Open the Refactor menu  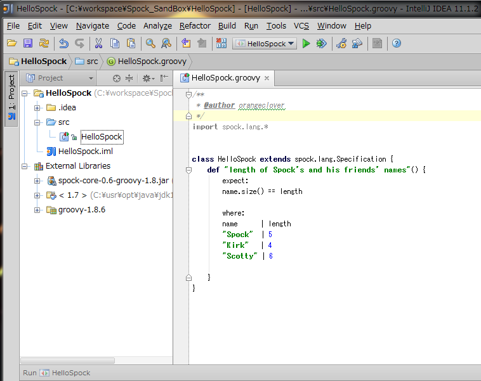[195, 26]
